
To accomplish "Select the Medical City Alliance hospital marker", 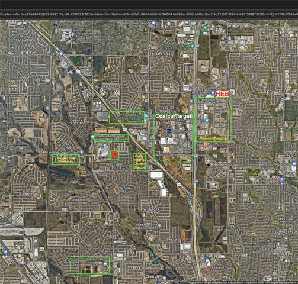I will coord(206,145).
